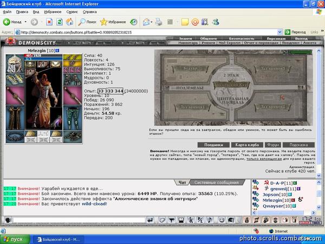
Task: Open Mrlezgin info icon by name
Action: point(57,50)
